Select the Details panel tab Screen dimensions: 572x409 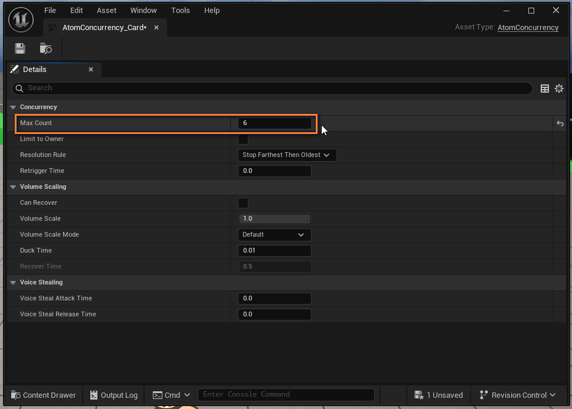tap(54, 69)
